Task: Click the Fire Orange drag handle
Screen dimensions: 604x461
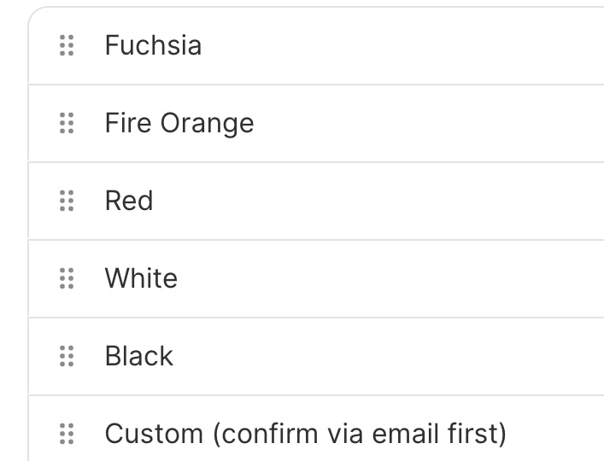Action: click(x=67, y=123)
